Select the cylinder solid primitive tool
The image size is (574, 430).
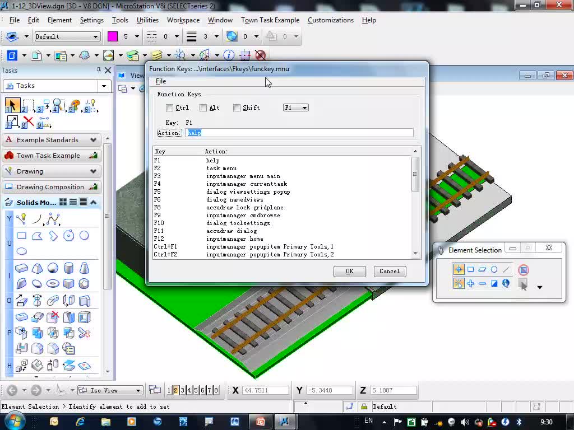coord(69,268)
